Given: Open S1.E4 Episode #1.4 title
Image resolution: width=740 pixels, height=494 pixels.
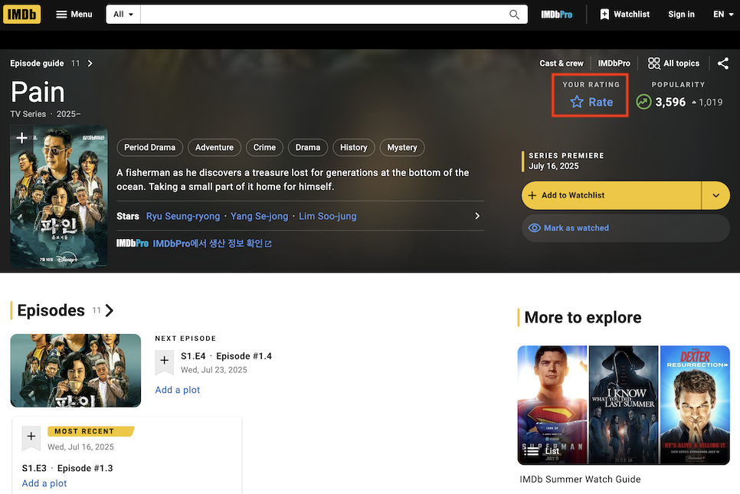Looking at the screenshot, I should click(226, 356).
